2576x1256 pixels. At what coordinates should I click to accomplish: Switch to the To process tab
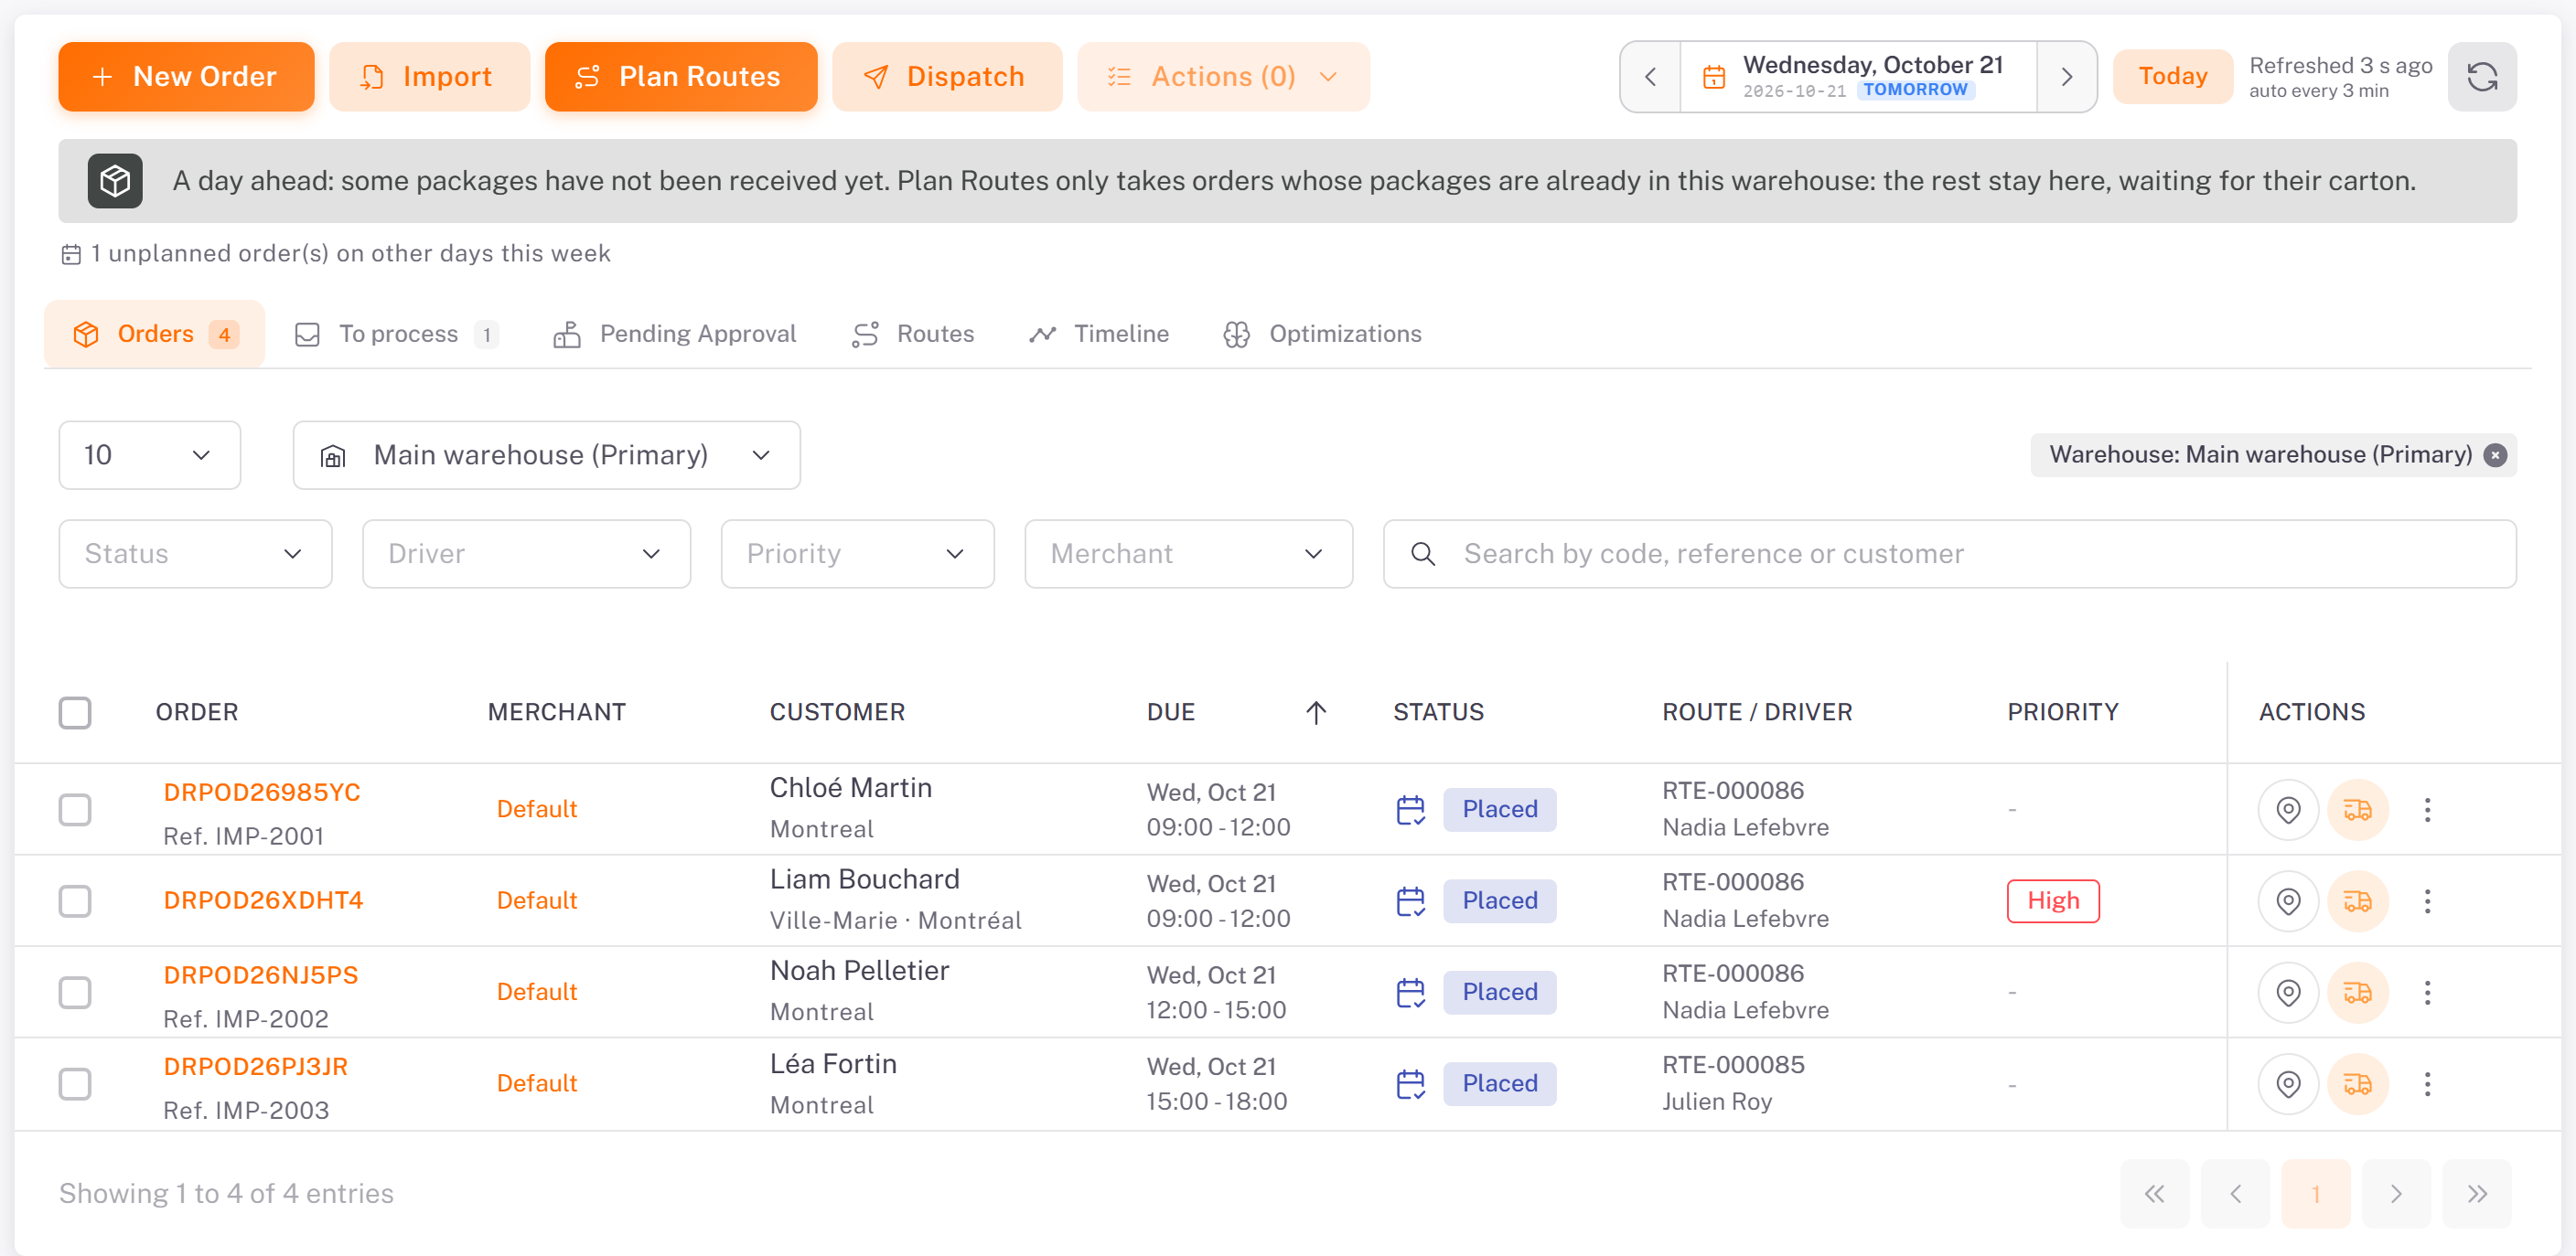397,334
